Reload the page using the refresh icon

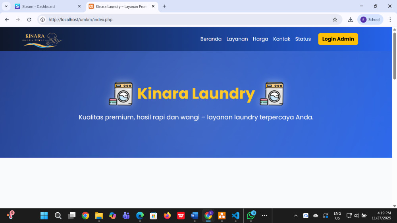pos(29,19)
